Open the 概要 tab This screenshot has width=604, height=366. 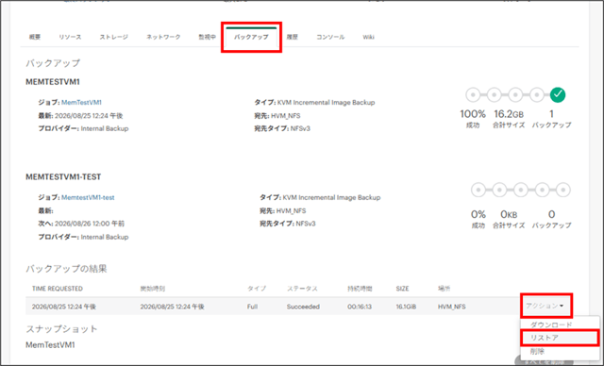[35, 37]
